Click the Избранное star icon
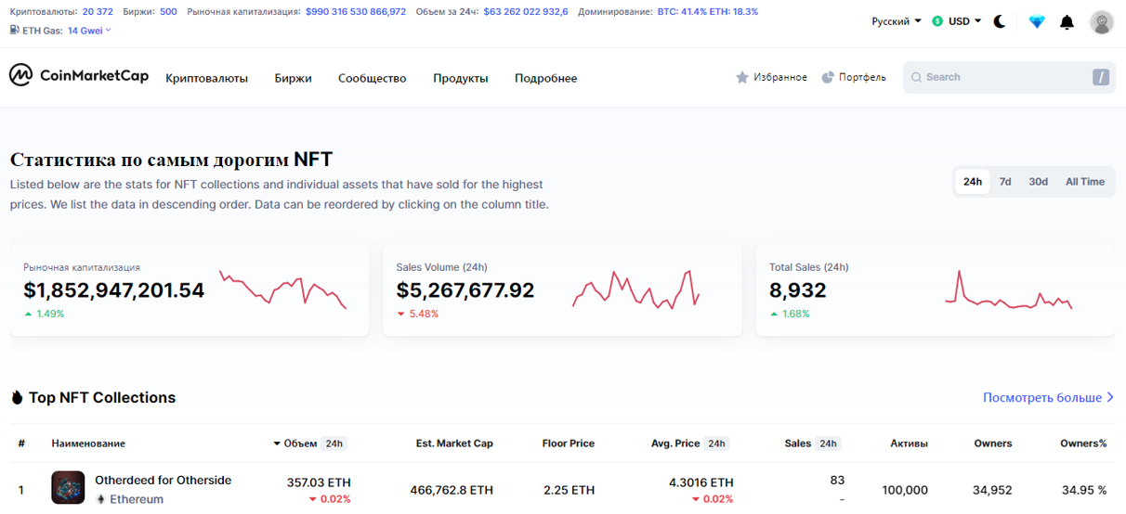Image resolution: width=1126 pixels, height=514 pixels. pyautogui.click(x=742, y=77)
